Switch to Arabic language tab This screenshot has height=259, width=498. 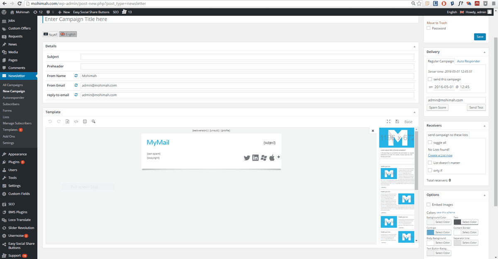pyautogui.click(x=51, y=34)
